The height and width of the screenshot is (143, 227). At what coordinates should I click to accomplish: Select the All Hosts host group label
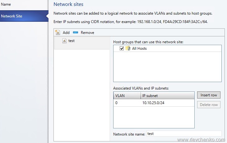[139, 48]
